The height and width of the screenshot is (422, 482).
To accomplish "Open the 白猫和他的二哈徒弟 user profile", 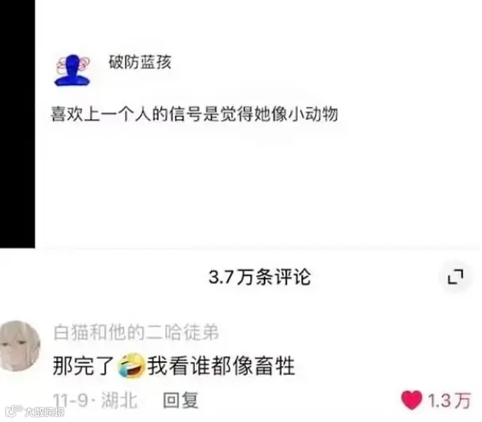I will click(136, 332).
